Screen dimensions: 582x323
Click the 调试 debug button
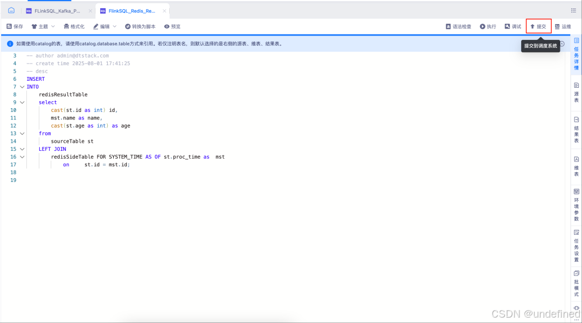pos(513,26)
